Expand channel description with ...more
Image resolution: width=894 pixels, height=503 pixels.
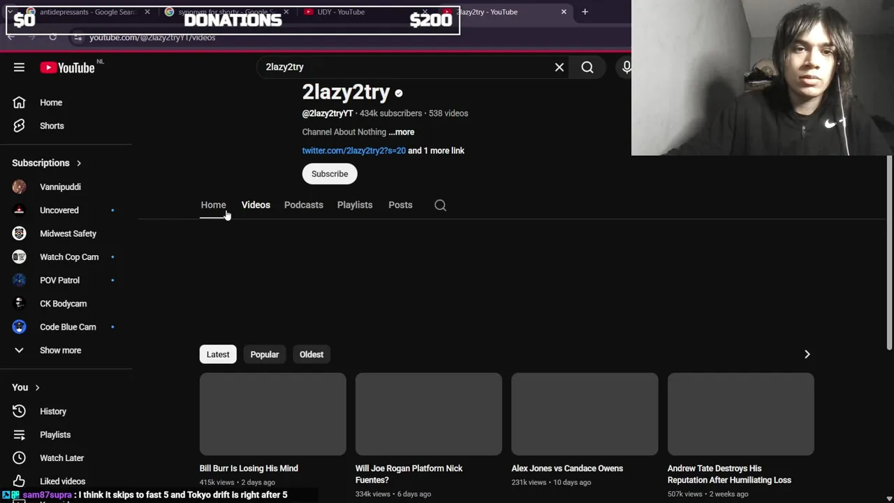402,132
